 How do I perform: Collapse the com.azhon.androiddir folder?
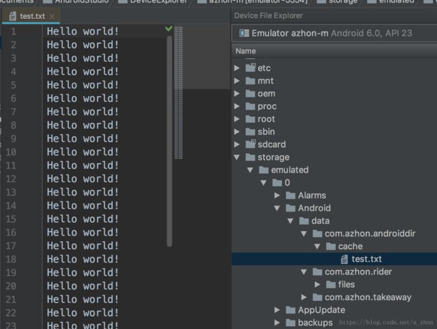pos(304,234)
